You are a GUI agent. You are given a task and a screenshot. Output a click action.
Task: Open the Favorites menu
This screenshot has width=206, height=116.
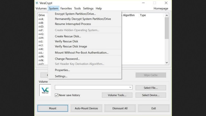tap(66, 8)
